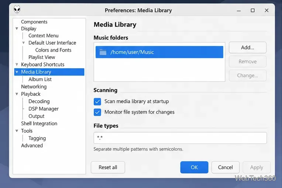Click into the File types pattern field

(180, 138)
